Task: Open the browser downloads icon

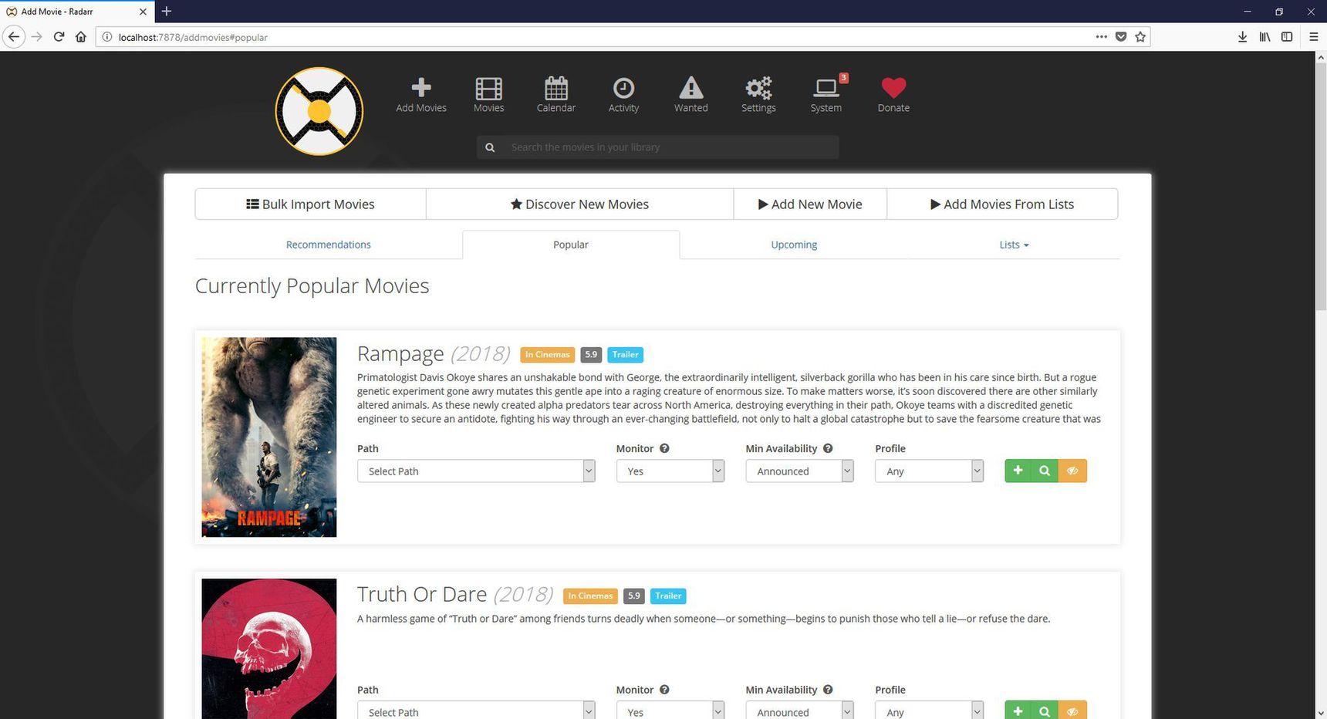Action: point(1242,36)
